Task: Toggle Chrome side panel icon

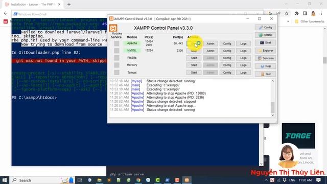Action: point(305,13)
